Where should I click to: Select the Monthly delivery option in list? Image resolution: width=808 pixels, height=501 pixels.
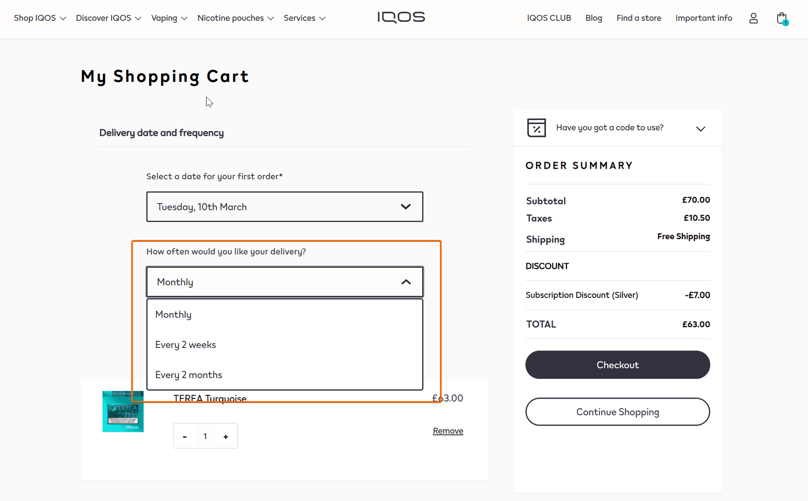pos(285,315)
